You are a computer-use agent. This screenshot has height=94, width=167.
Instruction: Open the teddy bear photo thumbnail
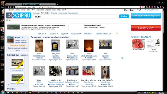pyautogui.click(x=89, y=71)
